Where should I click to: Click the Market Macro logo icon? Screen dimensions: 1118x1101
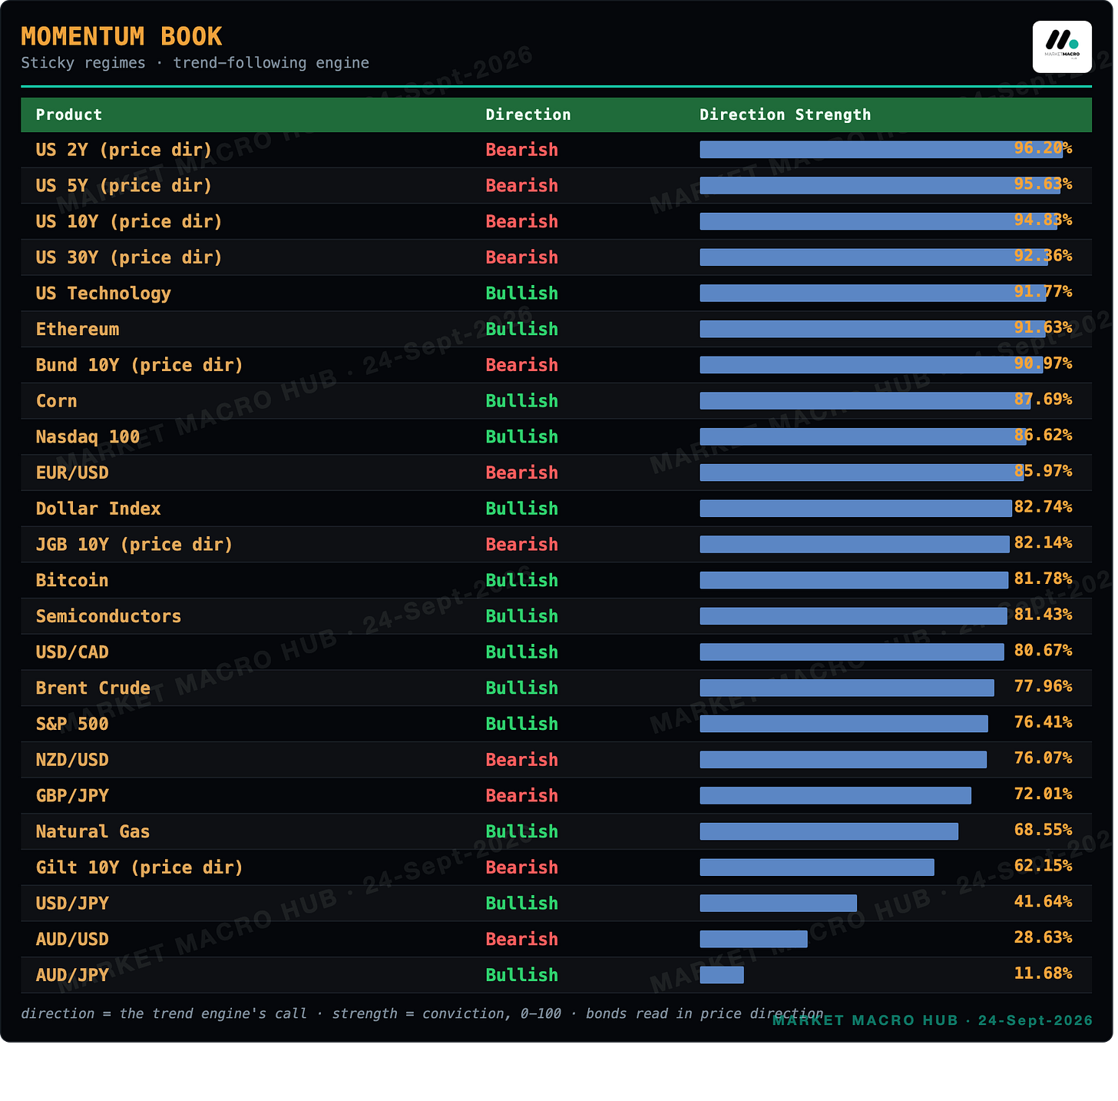(x=1062, y=47)
